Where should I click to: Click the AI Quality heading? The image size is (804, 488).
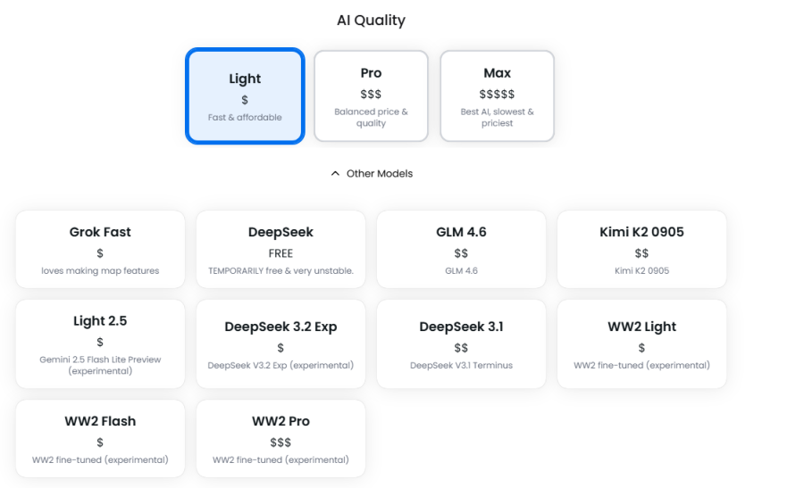[371, 21]
